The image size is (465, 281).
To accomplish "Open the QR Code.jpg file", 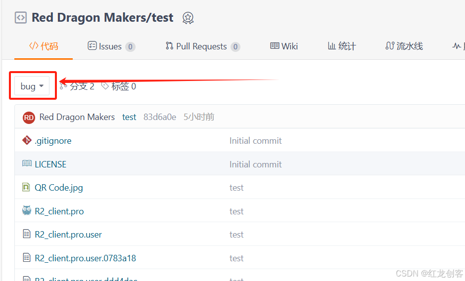I will [59, 188].
